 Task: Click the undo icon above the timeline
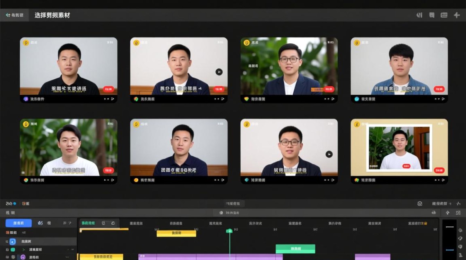(104, 223)
